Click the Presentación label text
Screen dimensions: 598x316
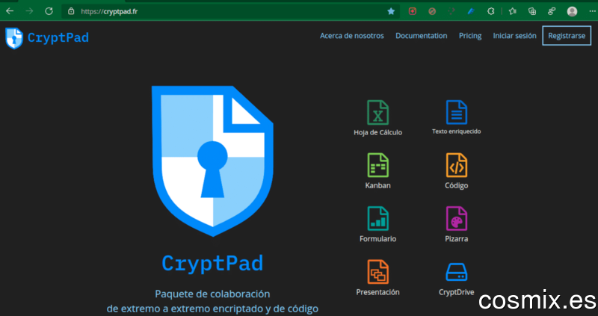(378, 292)
